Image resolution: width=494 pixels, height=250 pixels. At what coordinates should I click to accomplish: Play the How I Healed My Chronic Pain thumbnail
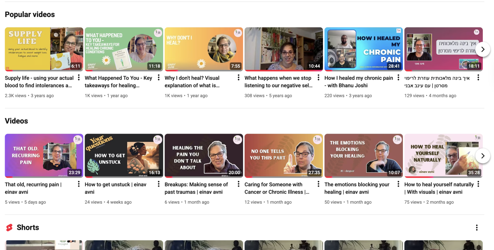pyautogui.click(x=364, y=49)
